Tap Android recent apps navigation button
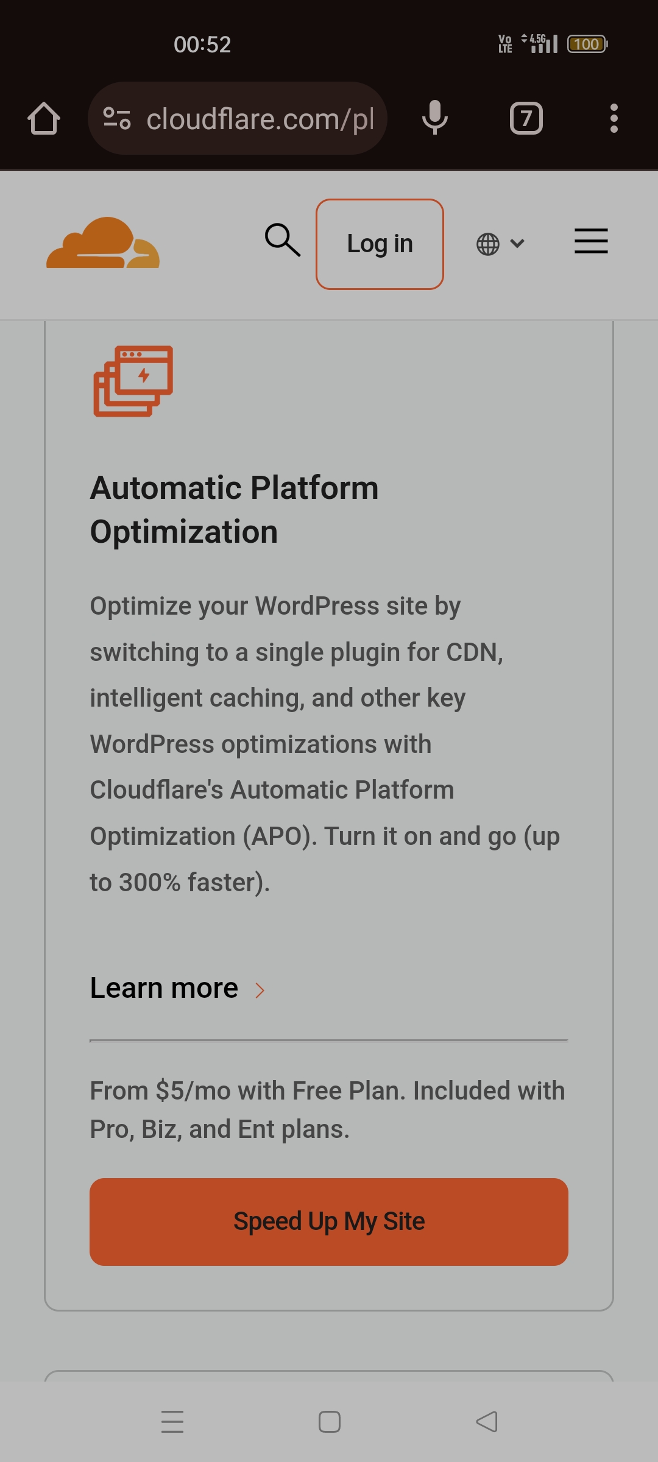 tap(172, 1422)
